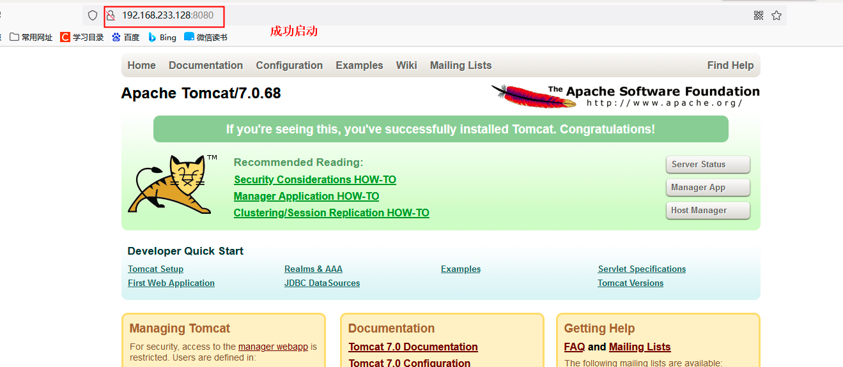The height and width of the screenshot is (367, 843).
Task: Open Examples in top navigation bar
Action: 359,65
